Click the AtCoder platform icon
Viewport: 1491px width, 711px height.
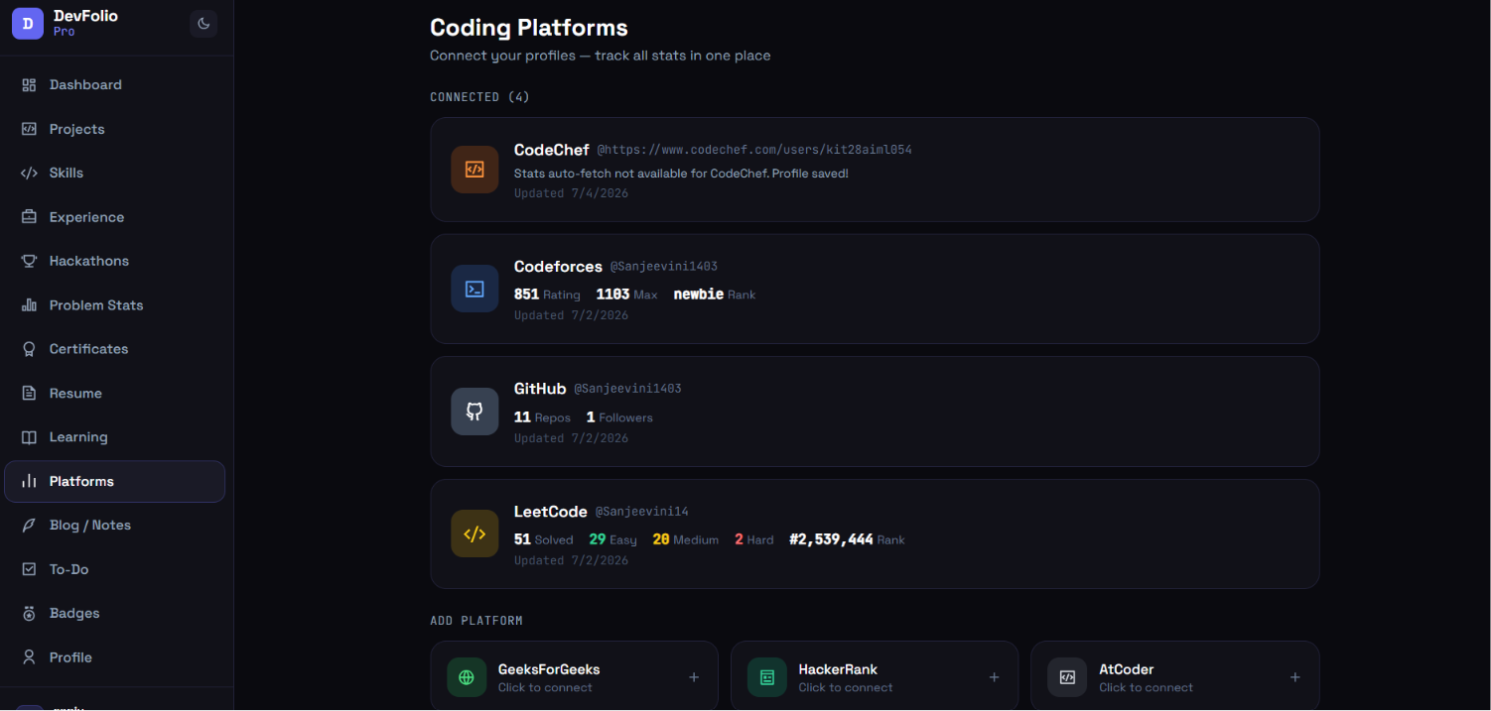click(1067, 677)
